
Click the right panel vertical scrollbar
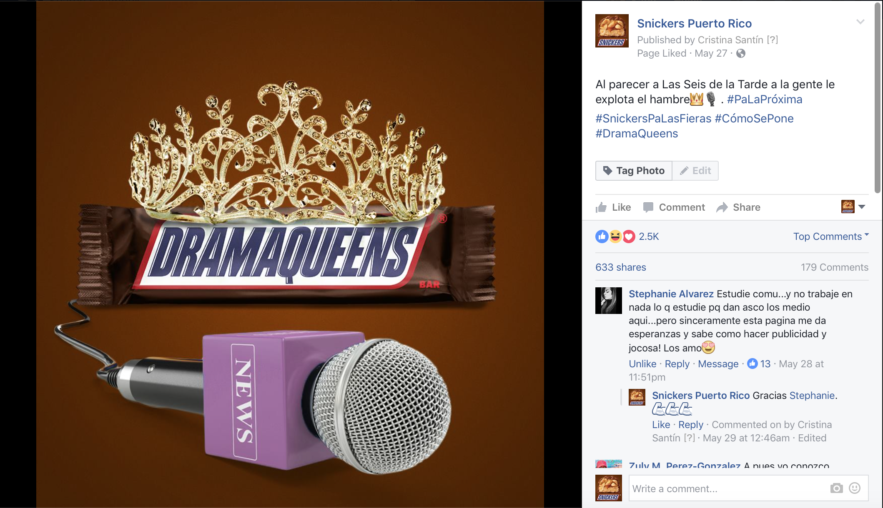pyautogui.click(x=878, y=98)
